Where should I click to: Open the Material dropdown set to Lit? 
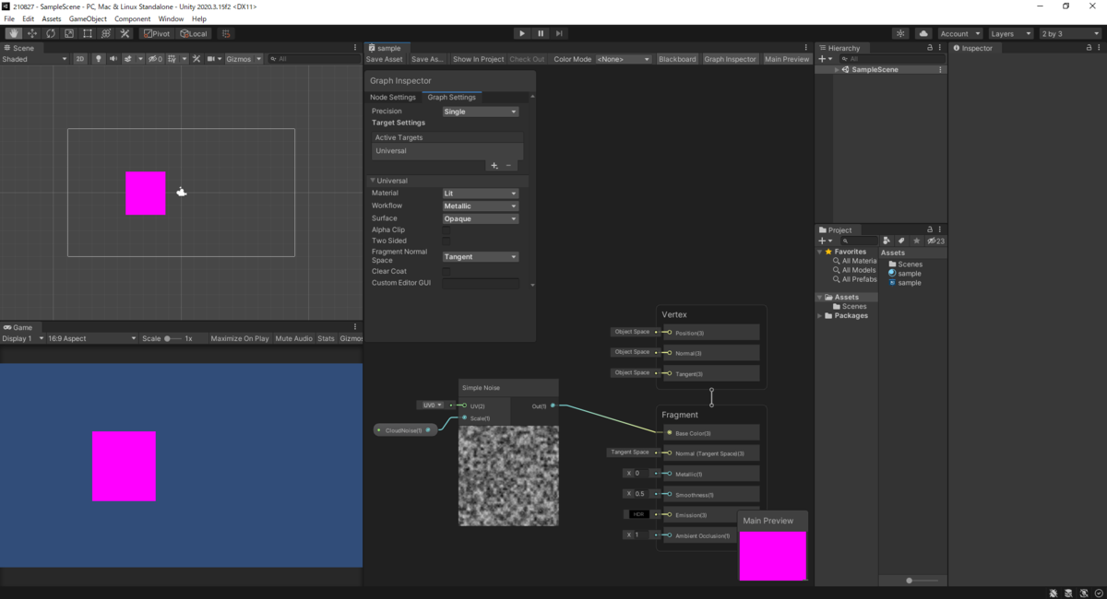(481, 194)
